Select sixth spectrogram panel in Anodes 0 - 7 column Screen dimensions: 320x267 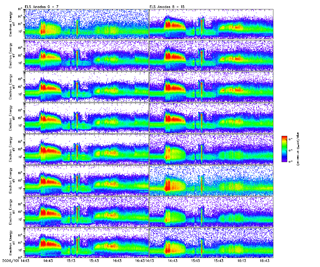86,180
